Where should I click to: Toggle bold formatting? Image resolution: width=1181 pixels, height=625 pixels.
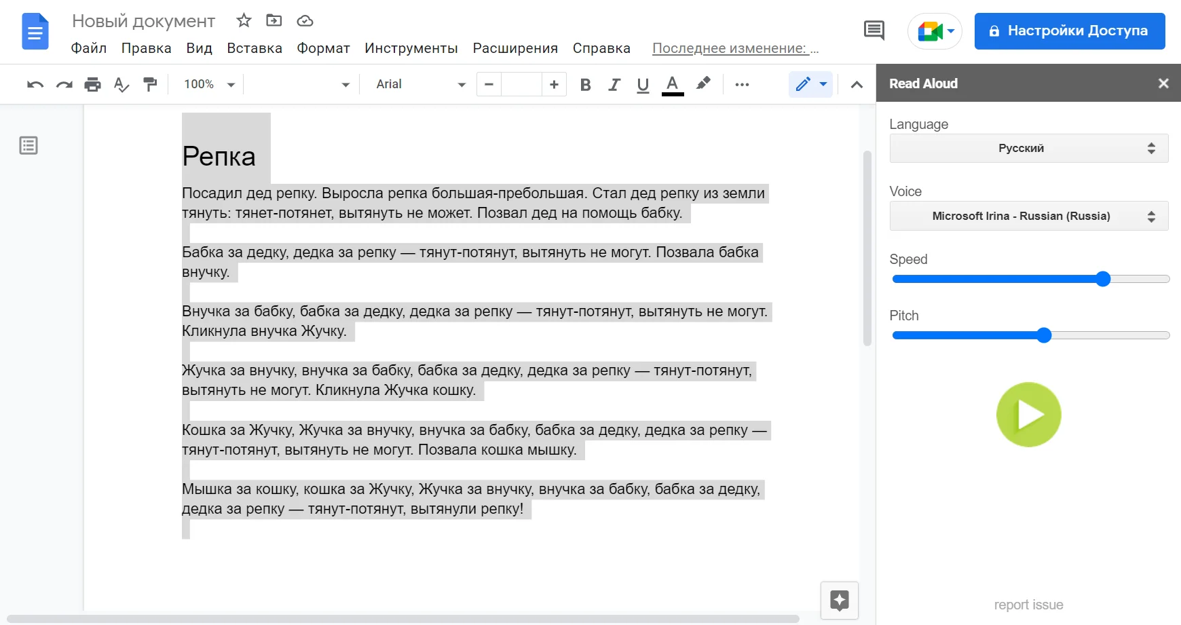point(585,84)
